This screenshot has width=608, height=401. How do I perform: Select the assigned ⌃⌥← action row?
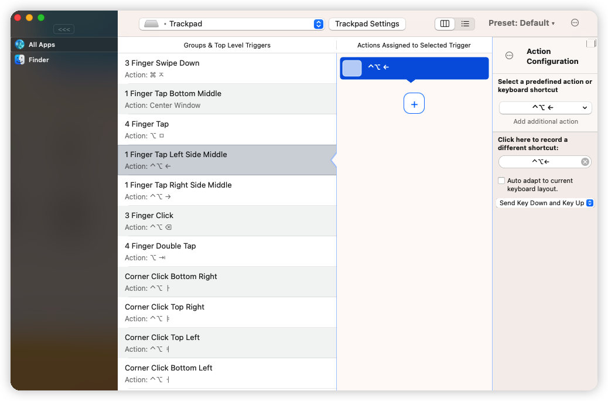tap(414, 68)
